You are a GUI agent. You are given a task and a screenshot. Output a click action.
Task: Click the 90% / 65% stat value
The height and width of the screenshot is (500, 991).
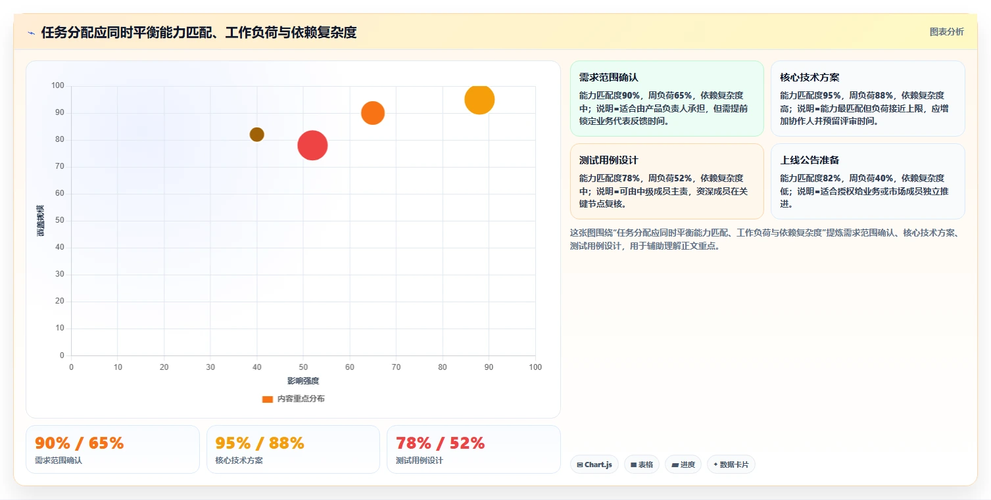coord(80,443)
